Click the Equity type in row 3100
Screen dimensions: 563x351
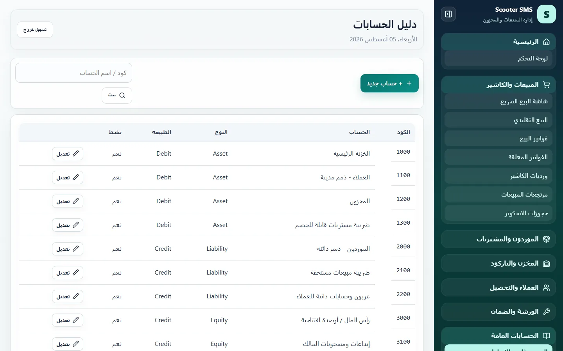tap(219, 344)
